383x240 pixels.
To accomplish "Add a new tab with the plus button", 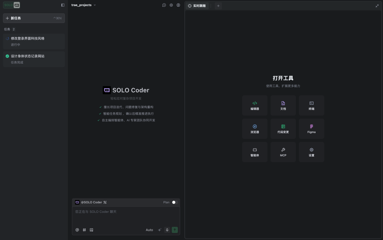I will tap(218, 6).
